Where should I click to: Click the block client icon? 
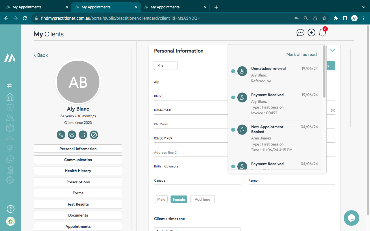[94, 135]
